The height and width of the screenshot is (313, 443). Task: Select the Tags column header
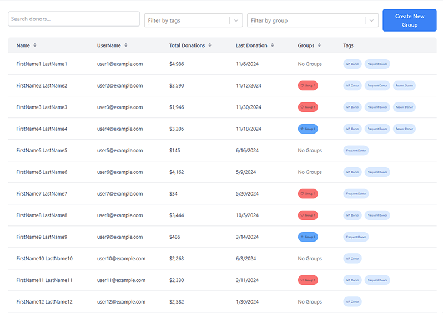[x=348, y=45]
